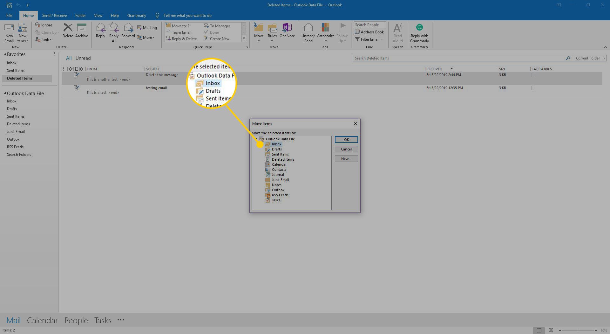Click the Search Deleted Items field

pyautogui.click(x=459, y=58)
